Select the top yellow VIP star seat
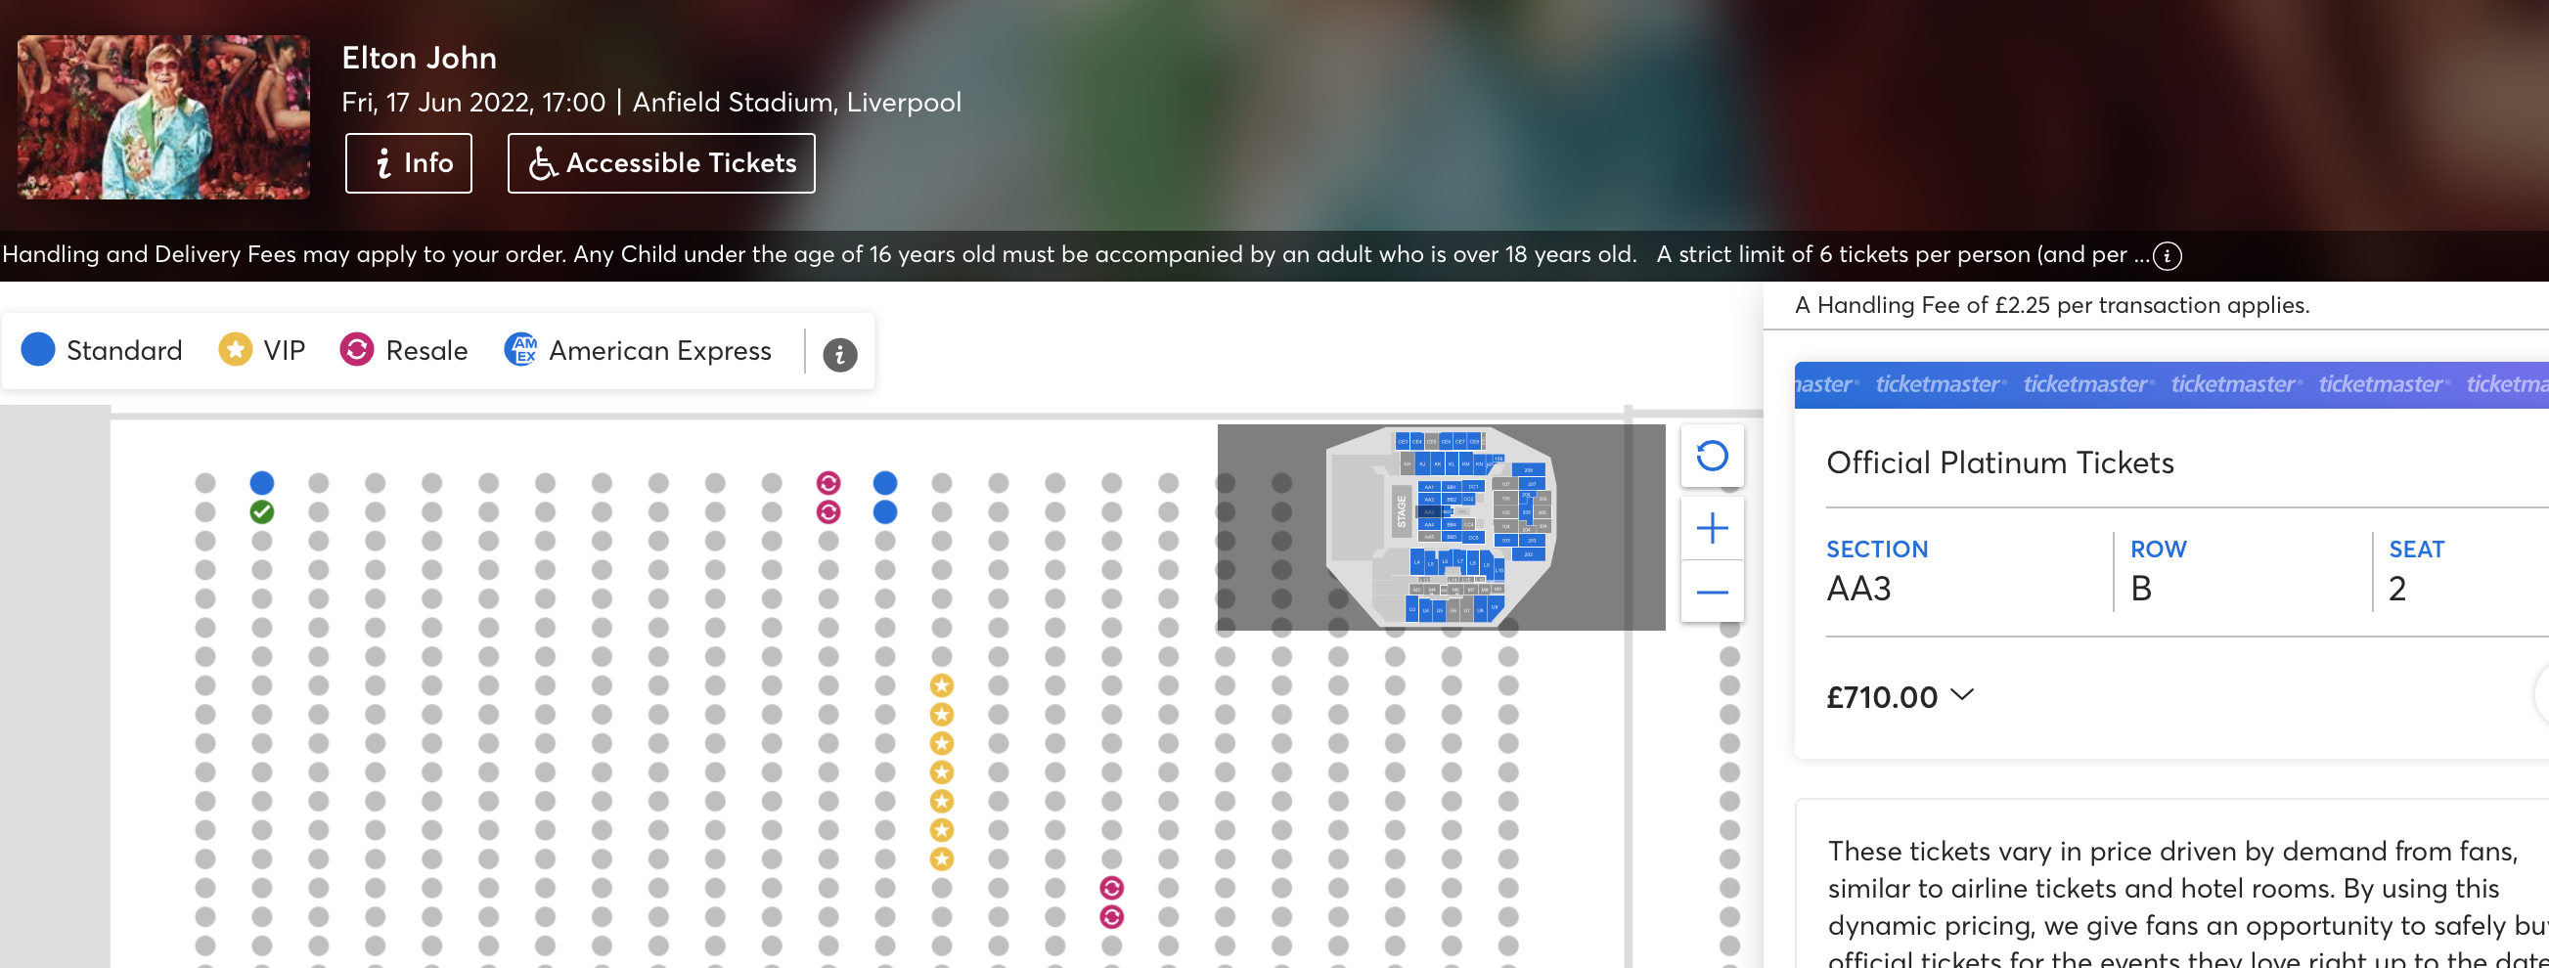Viewport: 2549px width, 968px height. point(941,684)
